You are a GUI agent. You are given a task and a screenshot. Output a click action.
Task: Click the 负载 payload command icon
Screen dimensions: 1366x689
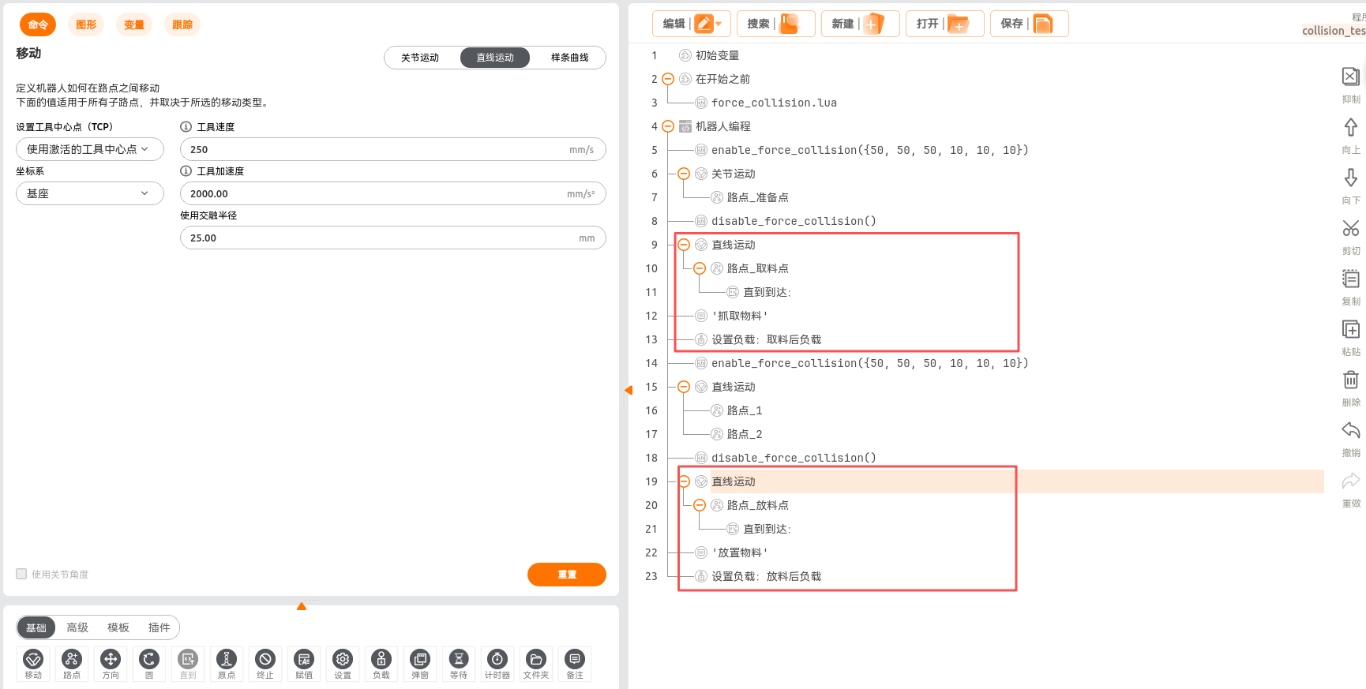pos(381,660)
